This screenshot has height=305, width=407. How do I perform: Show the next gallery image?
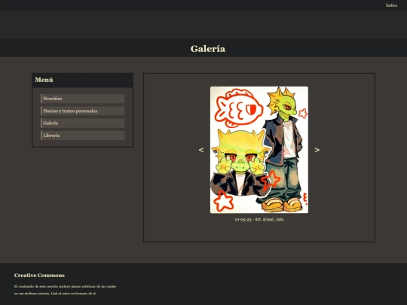[x=317, y=150]
